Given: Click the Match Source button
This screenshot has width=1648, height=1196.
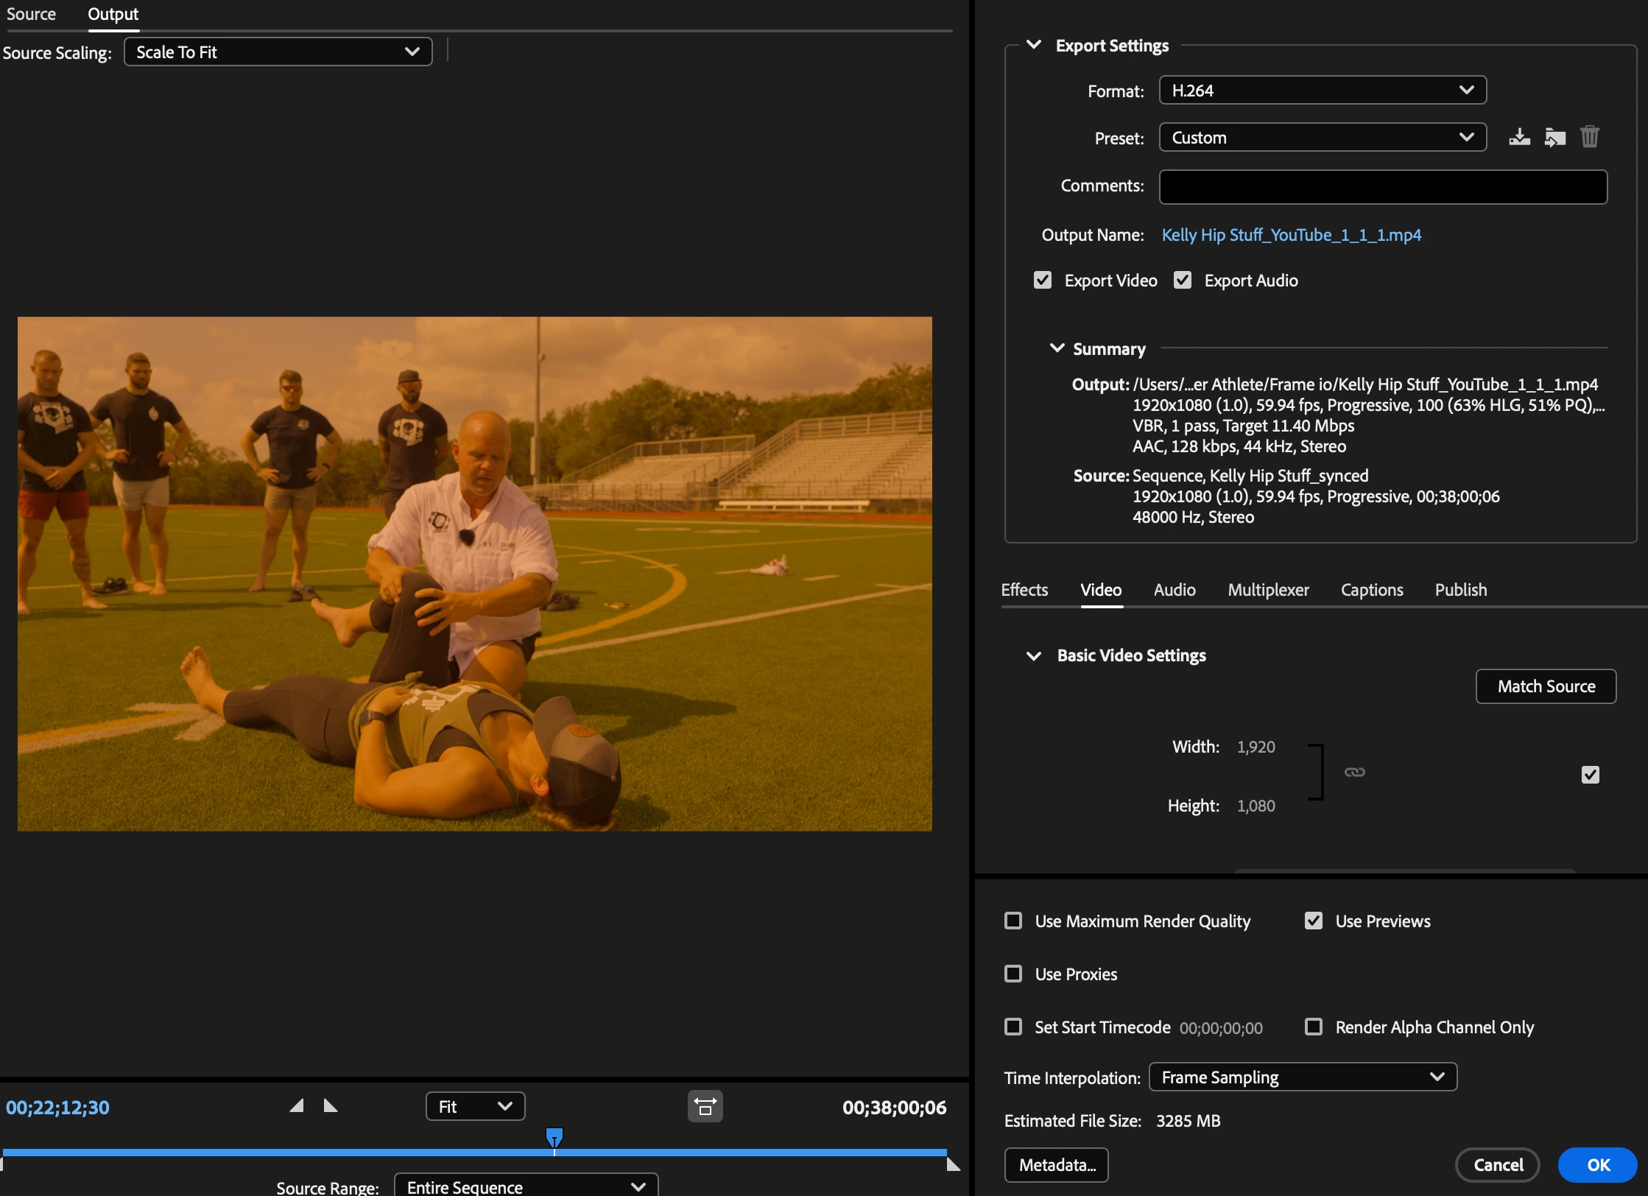Looking at the screenshot, I should (x=1546, y=686).
